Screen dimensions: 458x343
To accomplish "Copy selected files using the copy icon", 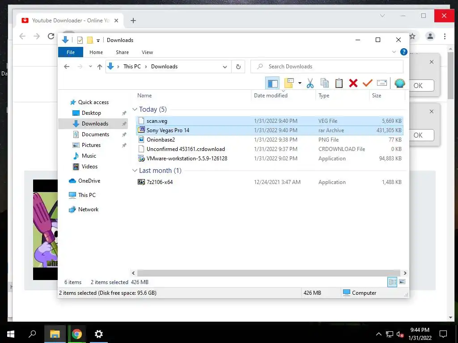I will [325, 84].
